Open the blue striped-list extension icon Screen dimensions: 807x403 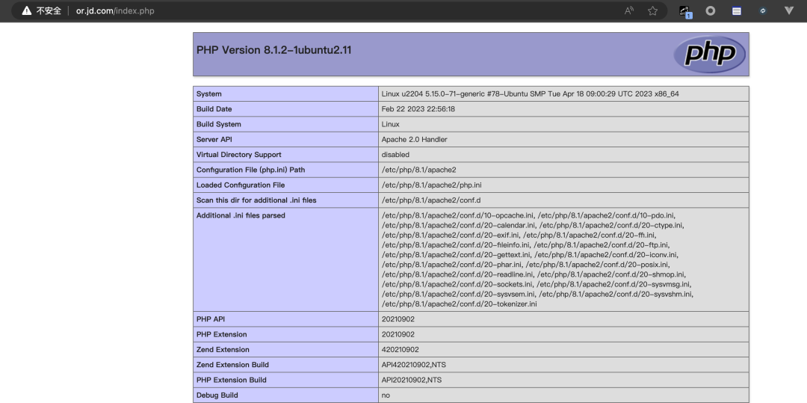(x=737, y=10)
